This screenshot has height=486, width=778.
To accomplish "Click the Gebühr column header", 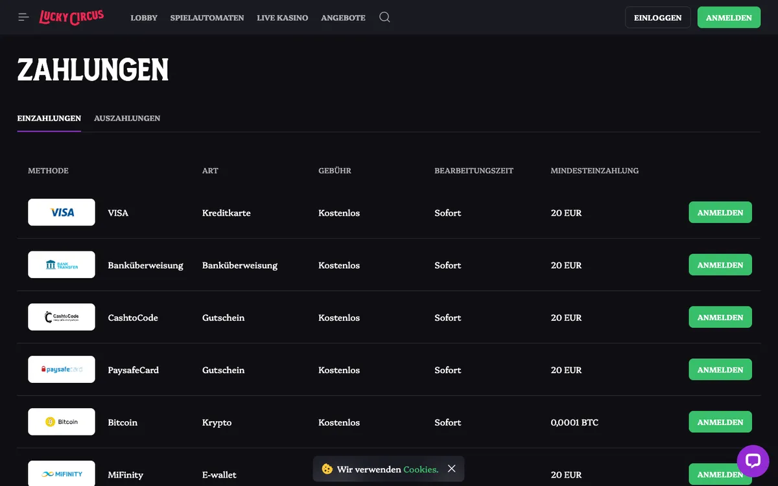I will [x=335, y=171].
